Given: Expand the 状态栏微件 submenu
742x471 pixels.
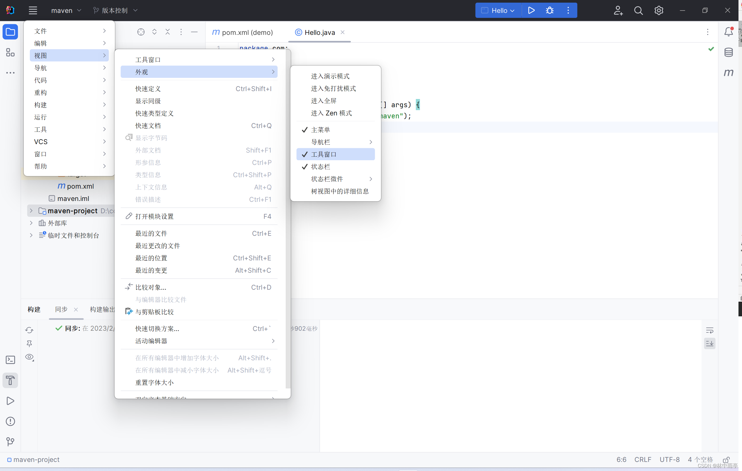Looking at the screenshot, I should click(x=336, y=179).
